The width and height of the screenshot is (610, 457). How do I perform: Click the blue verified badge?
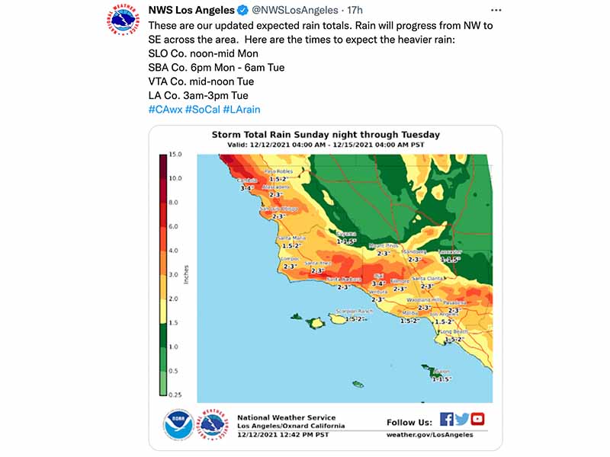pos(243,10)
